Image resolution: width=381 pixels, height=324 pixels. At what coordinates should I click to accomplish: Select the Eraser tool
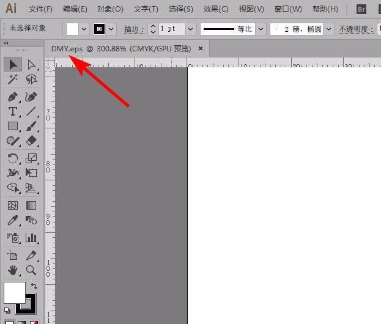point(31,141)
